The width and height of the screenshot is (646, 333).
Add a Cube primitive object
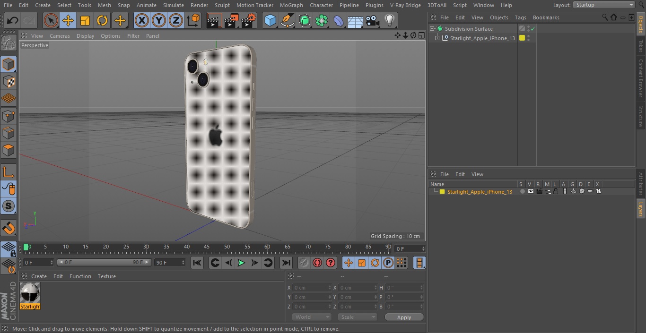(x=270, y=20)
